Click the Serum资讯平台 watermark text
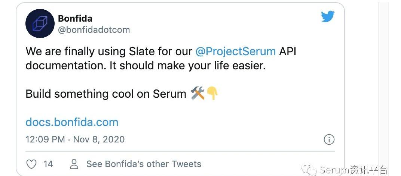 point(354,170)
